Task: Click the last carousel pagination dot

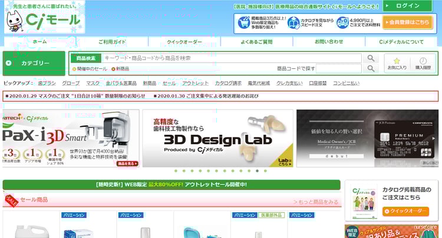Action: pos(265,171)
